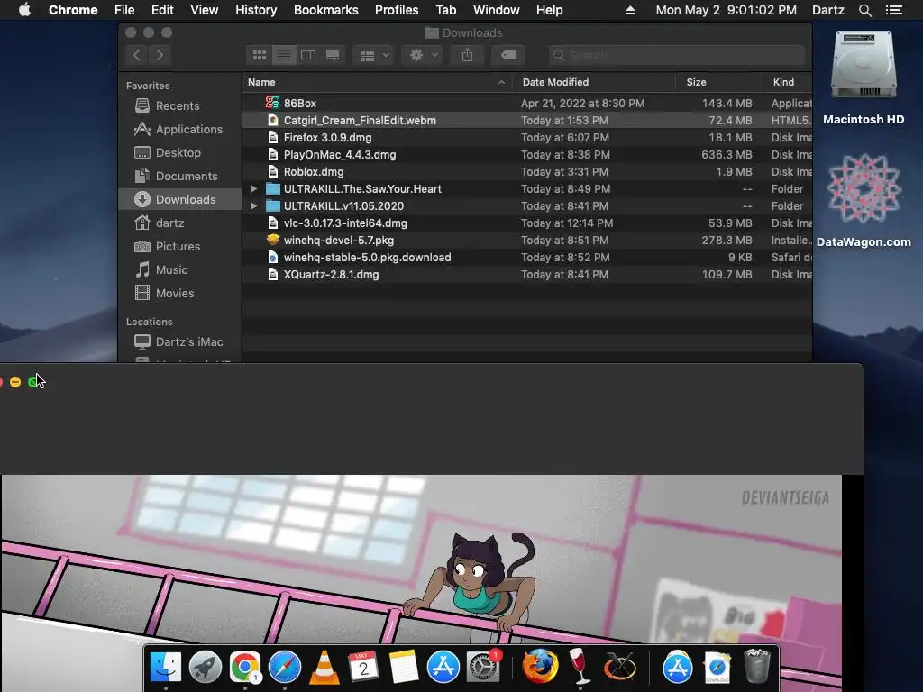
Task: Open the Action gear menu in Finder
Action: coord(424,55)
